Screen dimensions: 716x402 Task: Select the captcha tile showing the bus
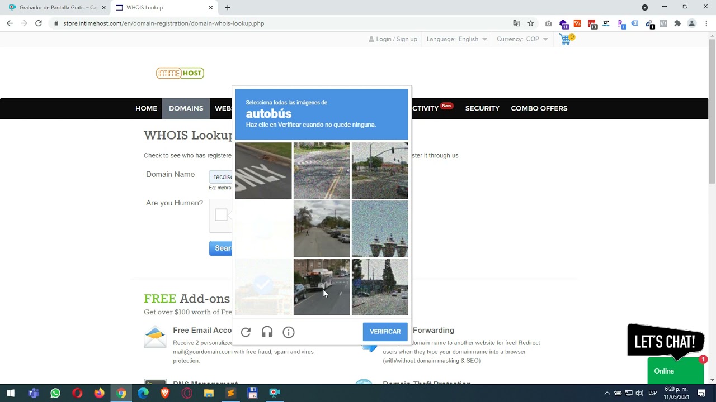pos(322,286)
